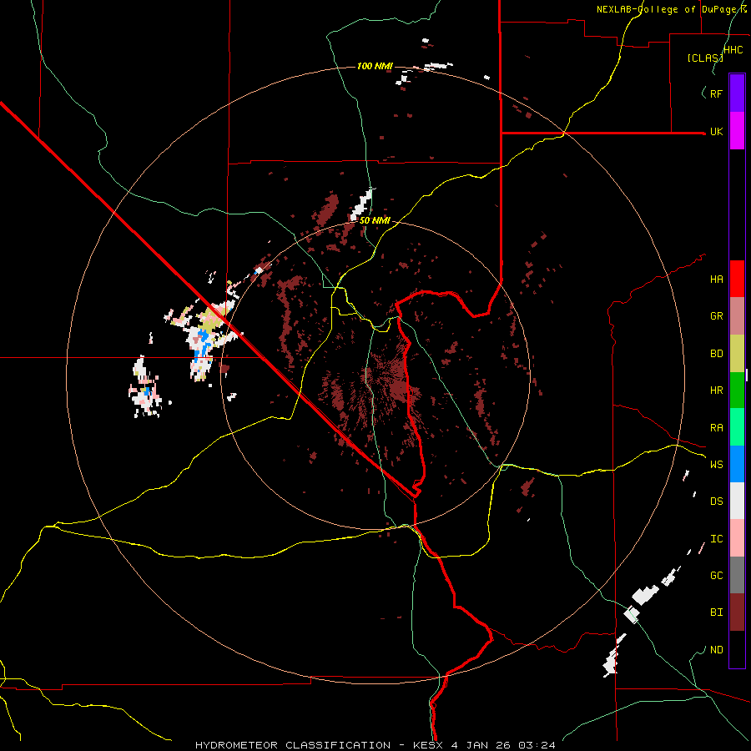Click the 'IC' legend label
The height and width of the screenshot is (751, 751).
716,539
